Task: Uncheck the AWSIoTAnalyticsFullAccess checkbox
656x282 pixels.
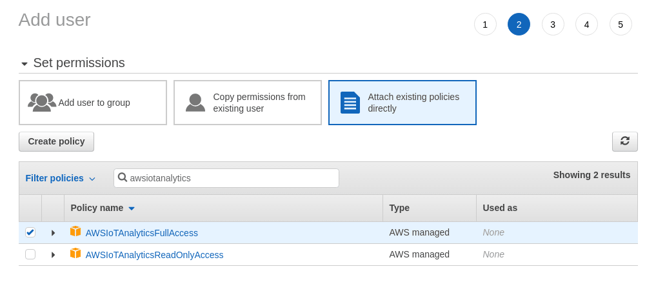Action: (x=30, y=232)
